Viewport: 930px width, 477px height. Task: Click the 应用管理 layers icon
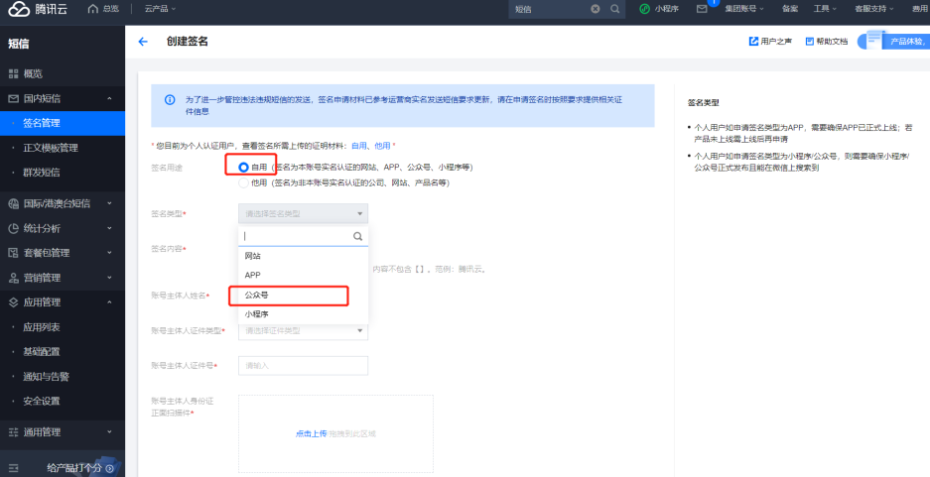(13, 302)
